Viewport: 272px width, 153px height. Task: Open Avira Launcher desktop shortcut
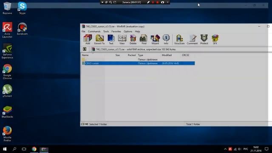click(x=7, y=30)
